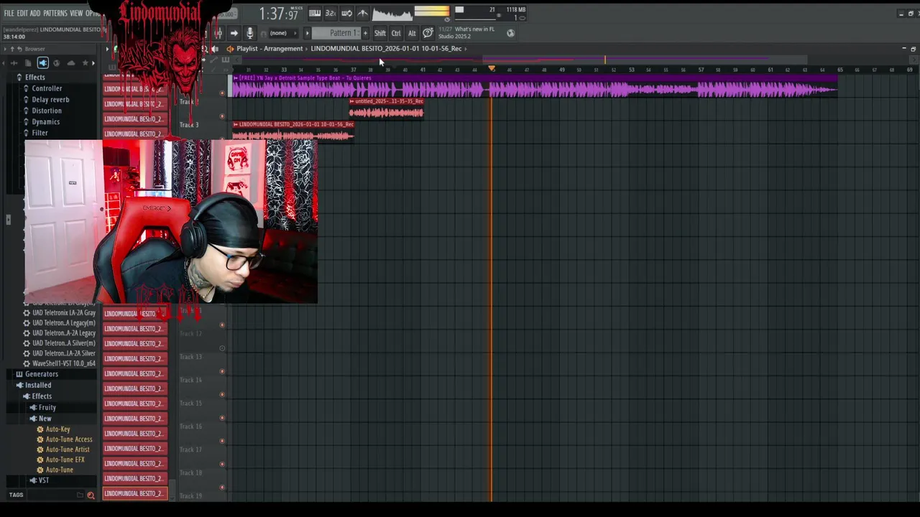This screenshot has width=920, height=517.
Task: Open the starred favorites browser tab icon
Action: 85,63
